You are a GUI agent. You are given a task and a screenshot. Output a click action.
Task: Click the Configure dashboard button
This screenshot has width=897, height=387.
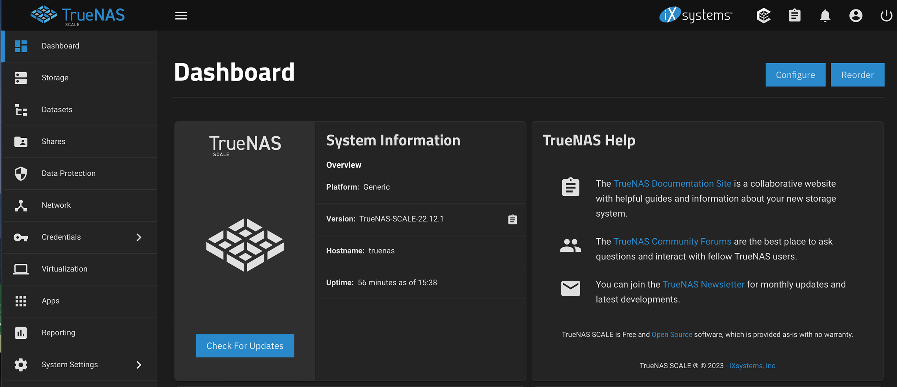tap(795, 75)
